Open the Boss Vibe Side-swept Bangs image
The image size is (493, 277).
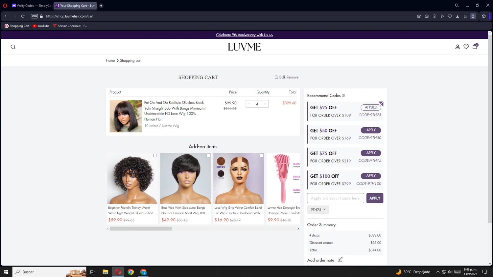[x=186, y=179]
